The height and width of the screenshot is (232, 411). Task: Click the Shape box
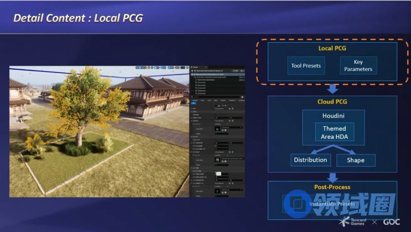tap(355, 160)
